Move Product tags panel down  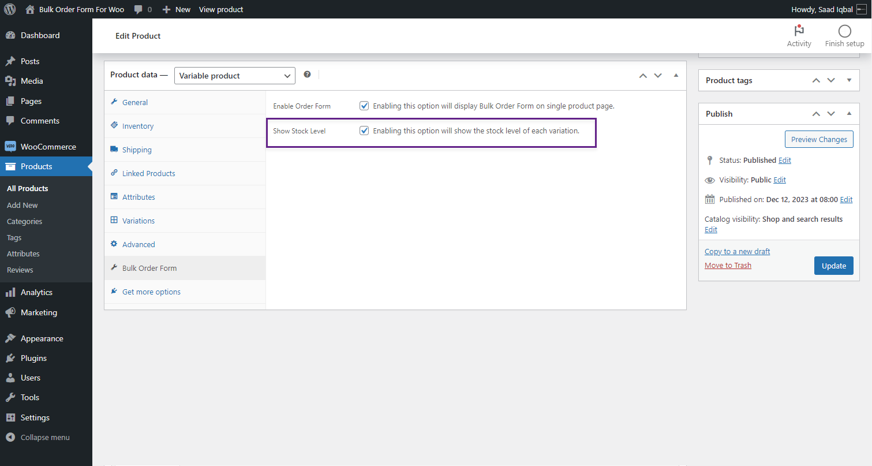(831, 80)
